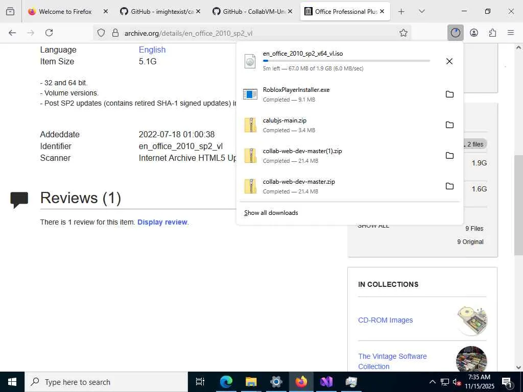Click the Reviews (1) heading
The image size is (523, 392).
tap(80, 198)
